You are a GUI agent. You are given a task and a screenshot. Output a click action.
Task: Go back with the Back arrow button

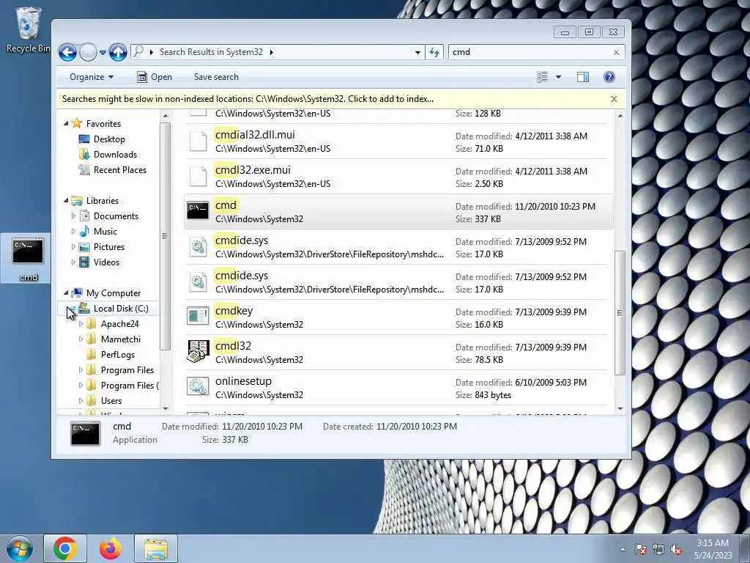67,52
